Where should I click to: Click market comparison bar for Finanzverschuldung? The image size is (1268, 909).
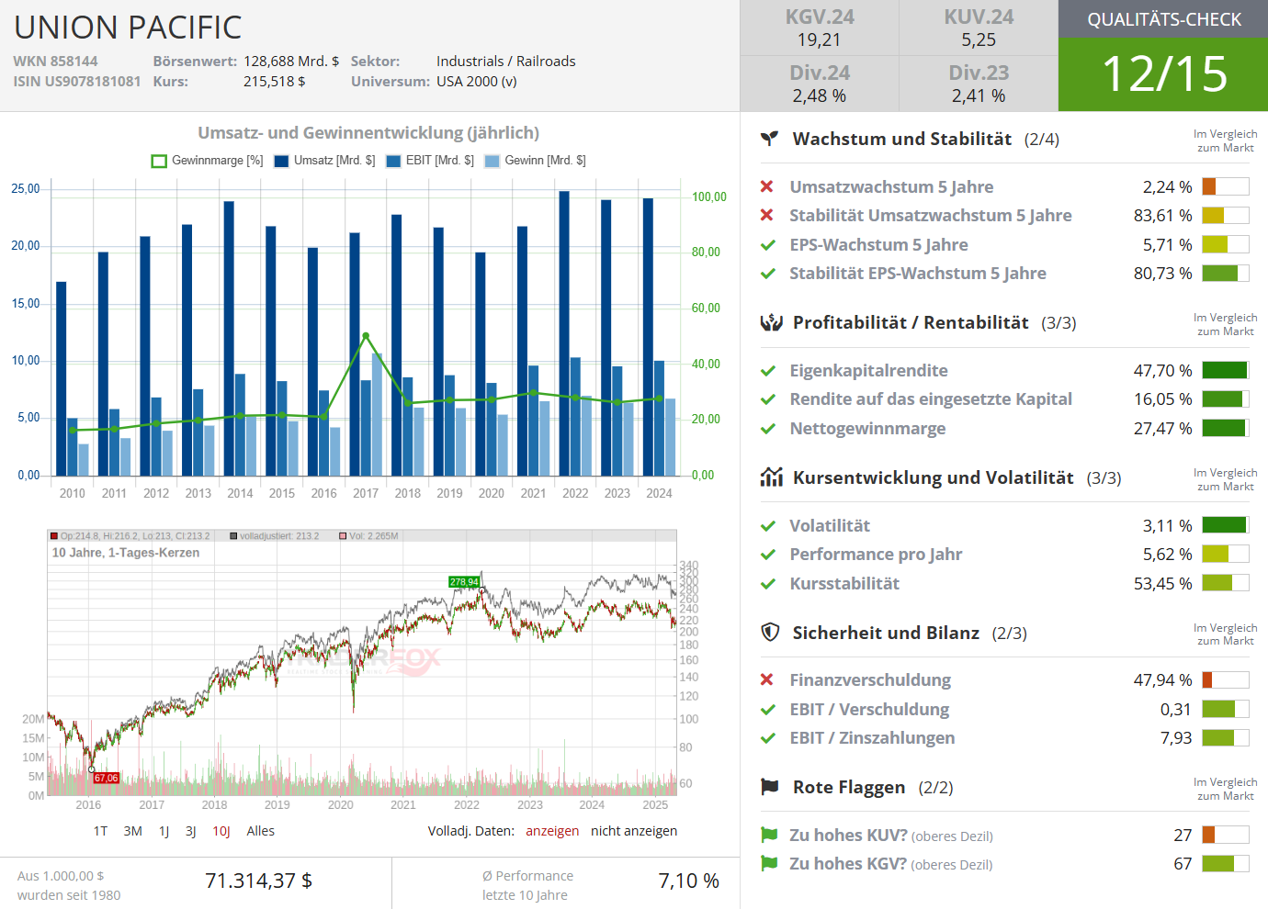[x=1226, y=679]
